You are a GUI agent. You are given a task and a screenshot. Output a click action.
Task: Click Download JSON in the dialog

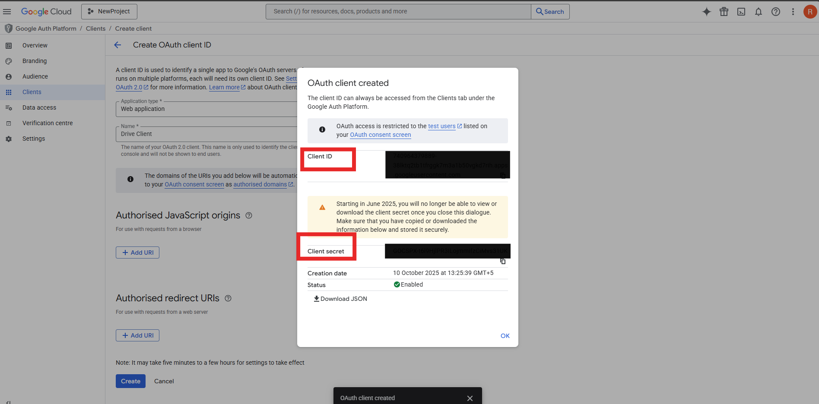point(340,298)
